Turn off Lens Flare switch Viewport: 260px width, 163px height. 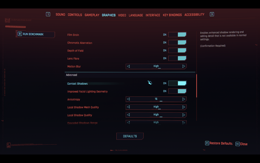coord(177,58)
